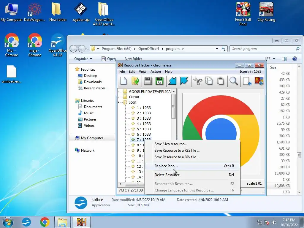Image resolution: width=304 pixels, height=228 pixels.
Task: Collapse the Icon resource tree node
Action: tap(118, 102)
